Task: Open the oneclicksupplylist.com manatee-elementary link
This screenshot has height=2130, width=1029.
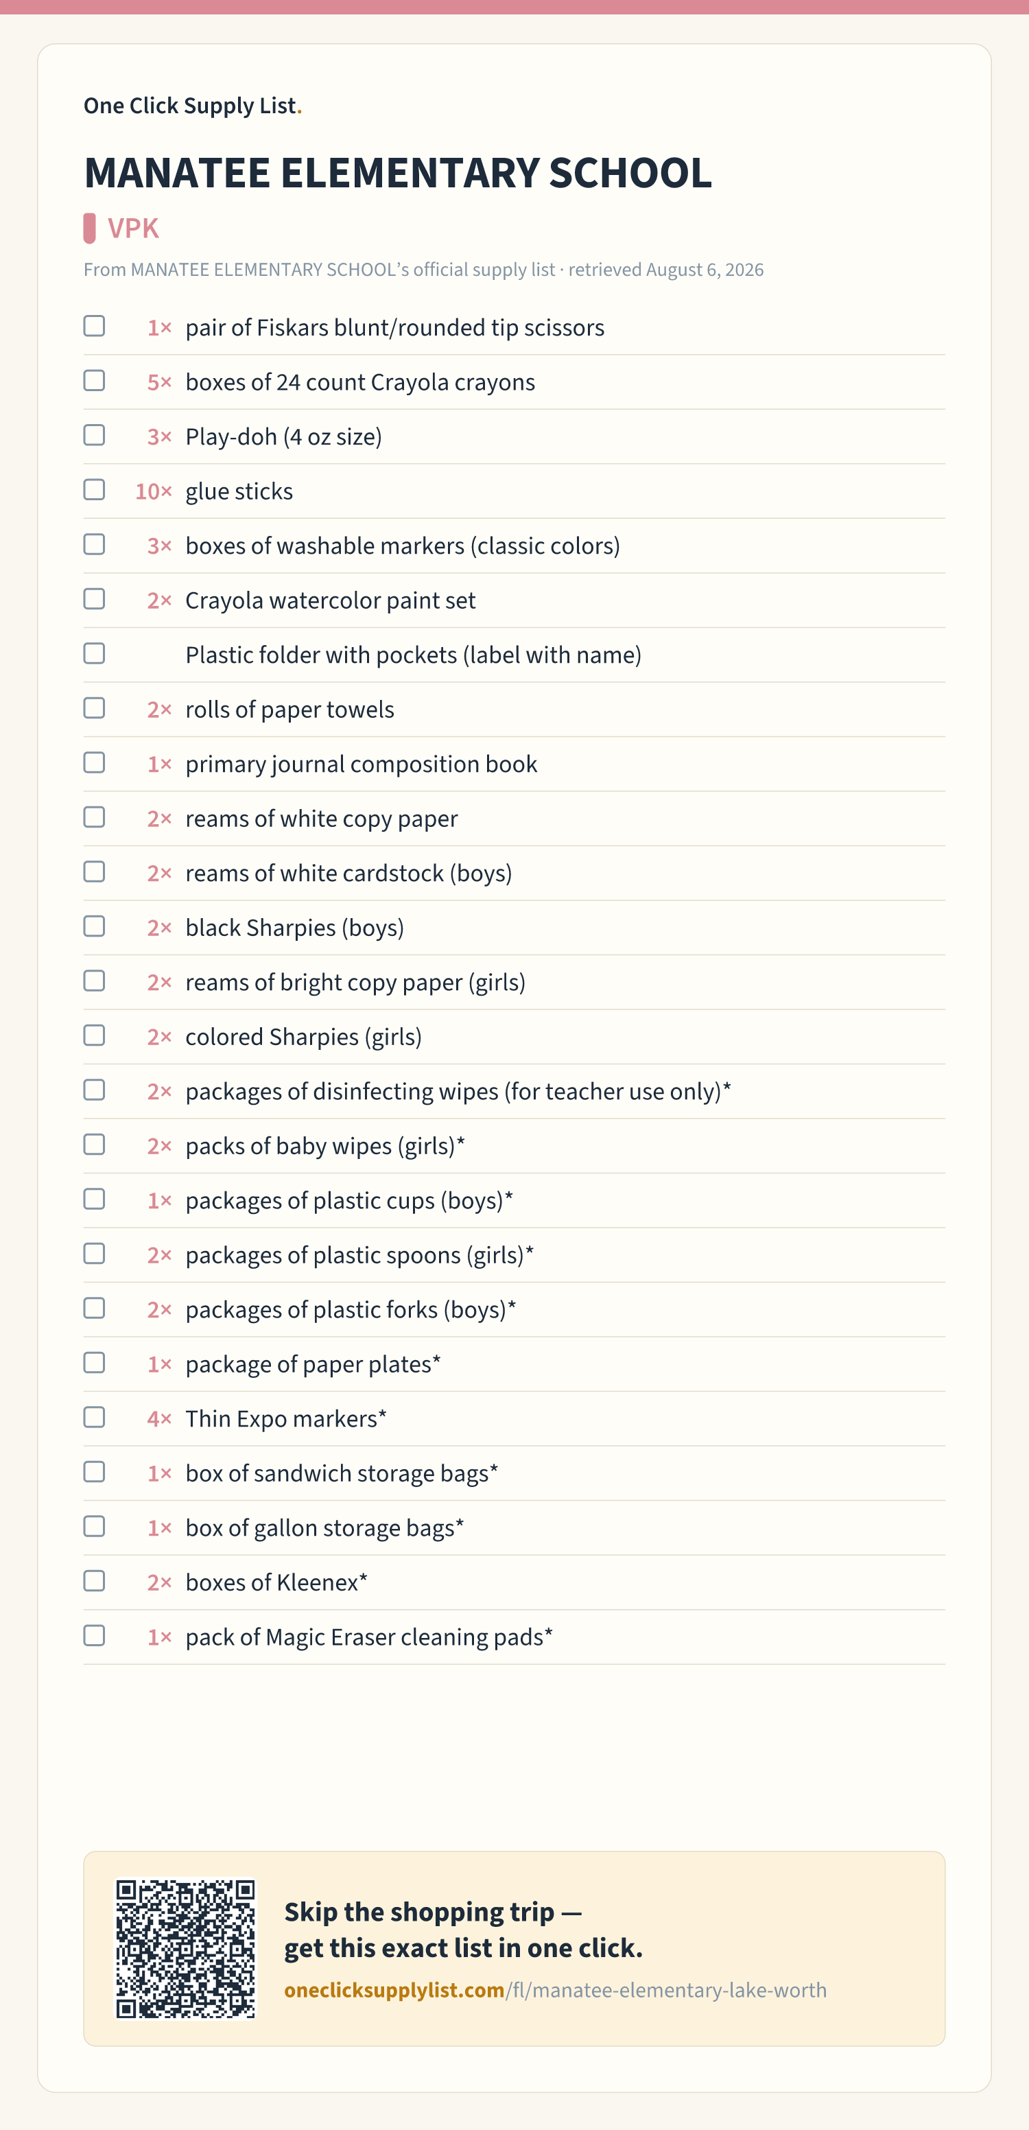Action: (x=556, y=1990)
